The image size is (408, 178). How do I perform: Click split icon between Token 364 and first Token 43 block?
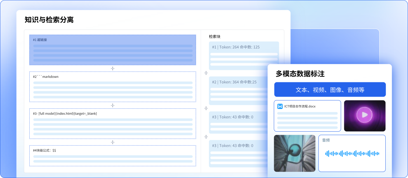tap(206, 108)
